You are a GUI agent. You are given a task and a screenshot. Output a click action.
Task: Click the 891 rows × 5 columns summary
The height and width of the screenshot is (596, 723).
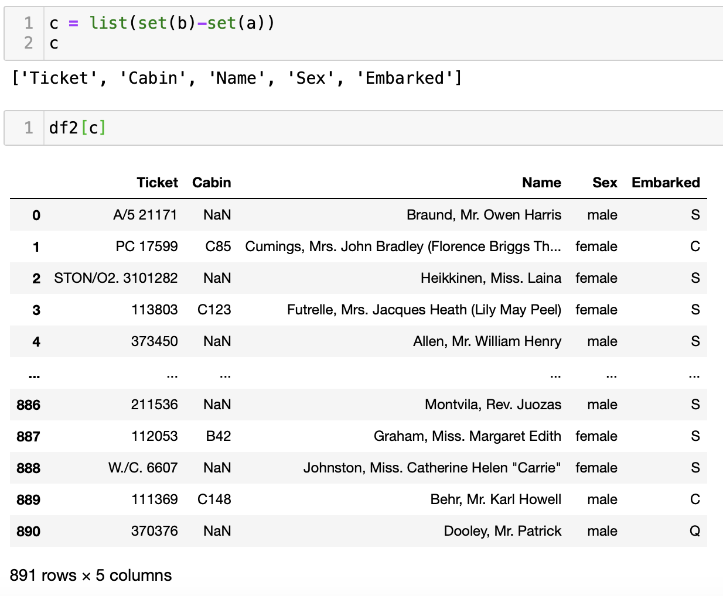[x=91, y=575]
